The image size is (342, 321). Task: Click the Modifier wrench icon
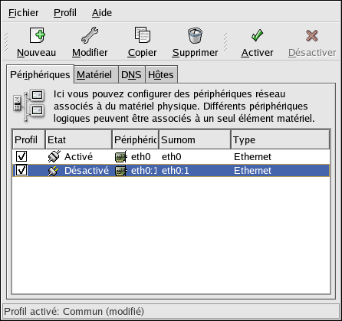(90, 35)
